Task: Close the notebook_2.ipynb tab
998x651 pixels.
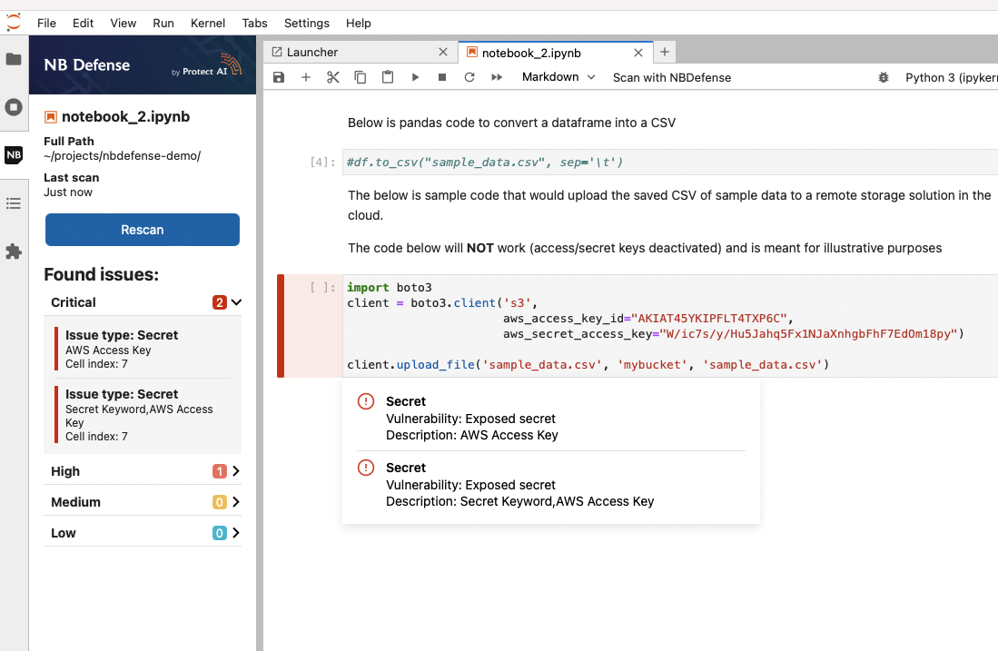Action: 638,53
